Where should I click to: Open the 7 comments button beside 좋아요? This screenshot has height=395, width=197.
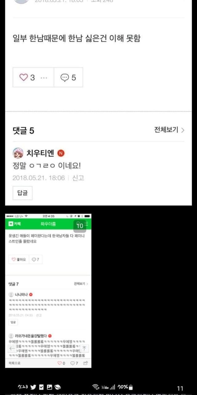coord(35,260)
